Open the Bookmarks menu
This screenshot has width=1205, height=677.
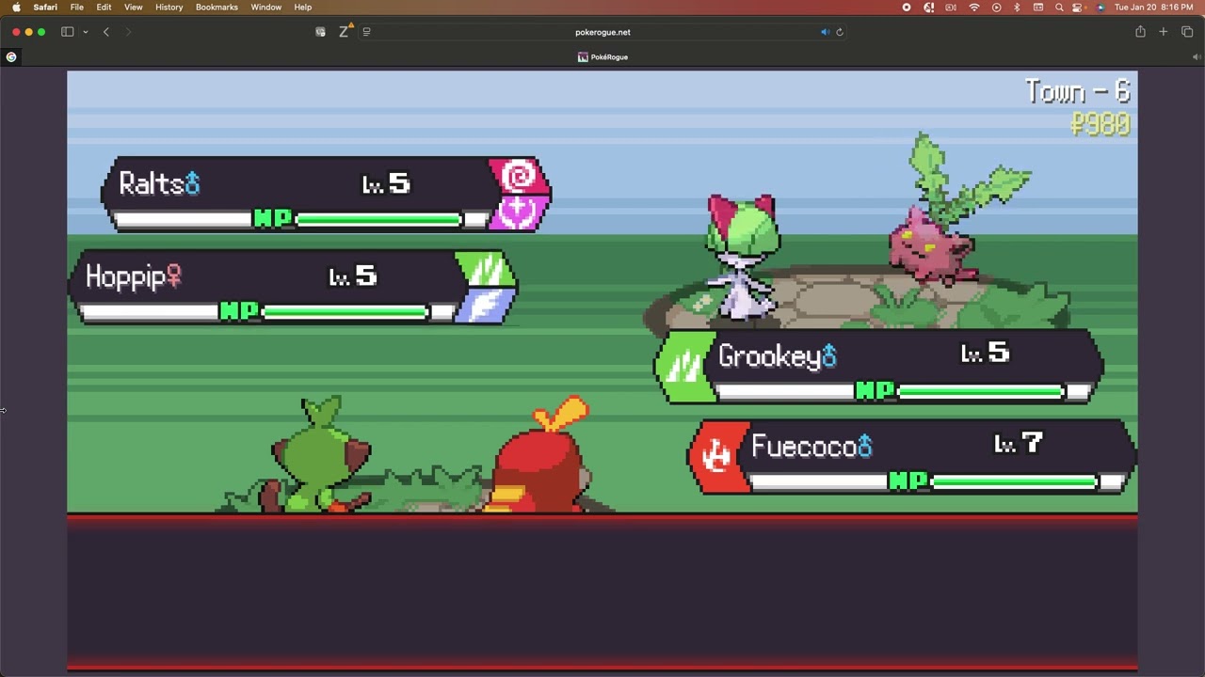217,7
